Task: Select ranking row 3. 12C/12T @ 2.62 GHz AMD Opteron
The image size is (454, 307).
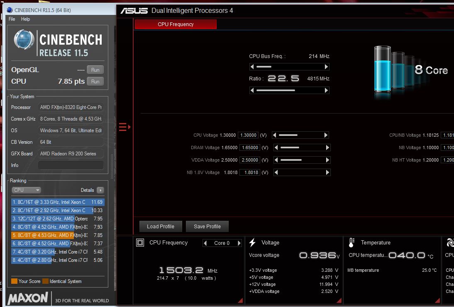Action: tap(58, 219)
